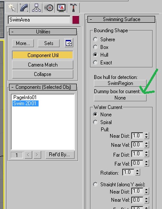Viewport: 162px width, 209px height.
Task: Switch to the Hierarchy panel icon
Action: (36, 8)
